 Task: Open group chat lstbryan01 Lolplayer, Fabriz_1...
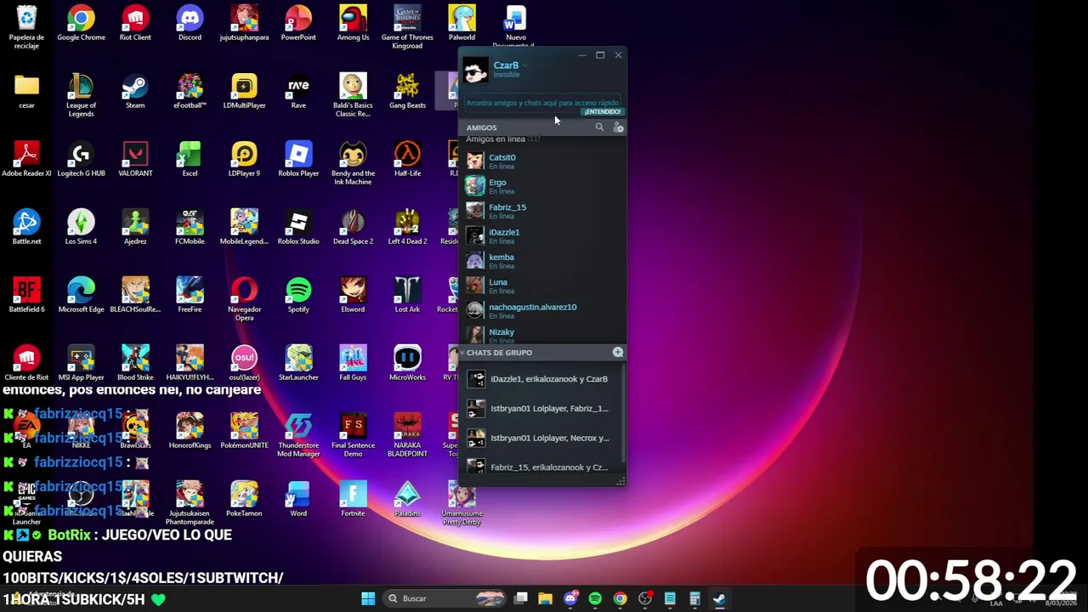point(541,409)
